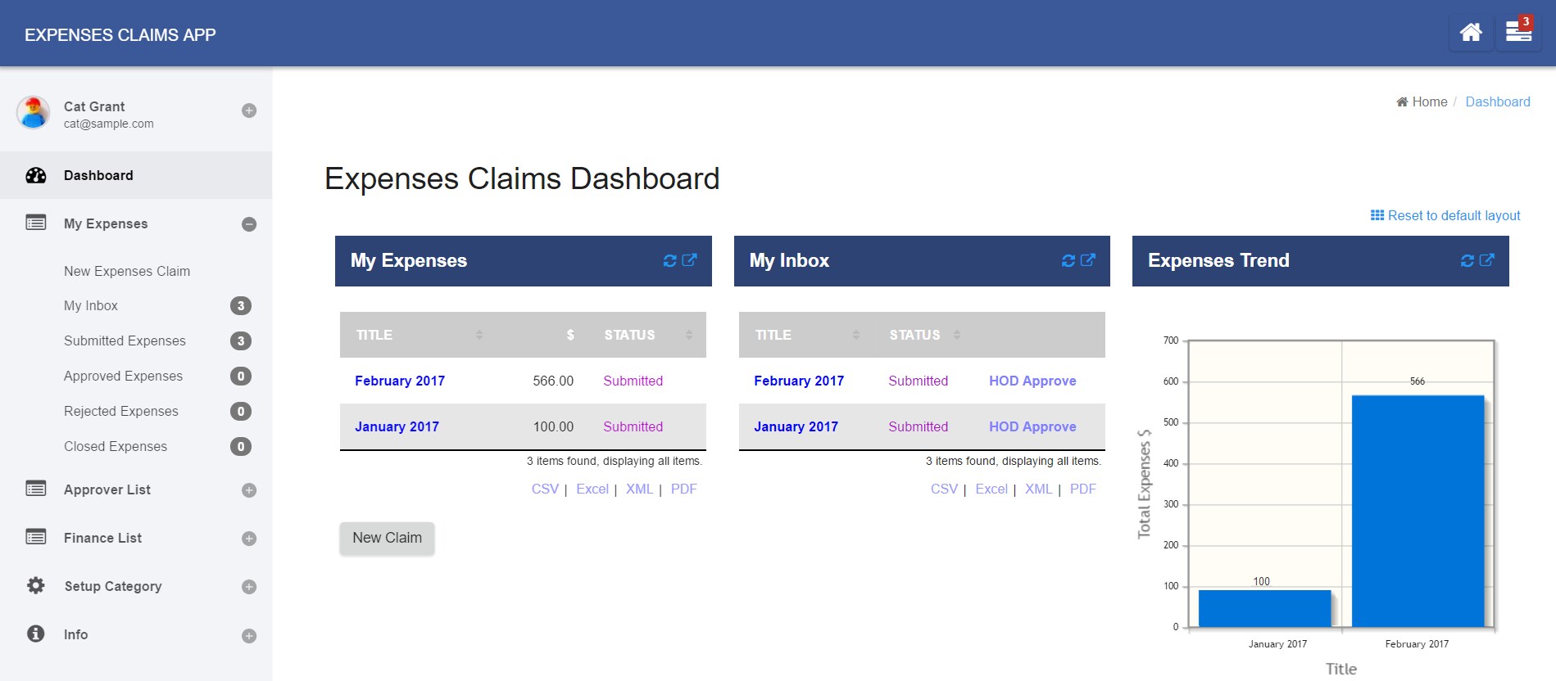Open Expenses Trend panel externally
The image size is (1556, 681).
point(1487,260)
